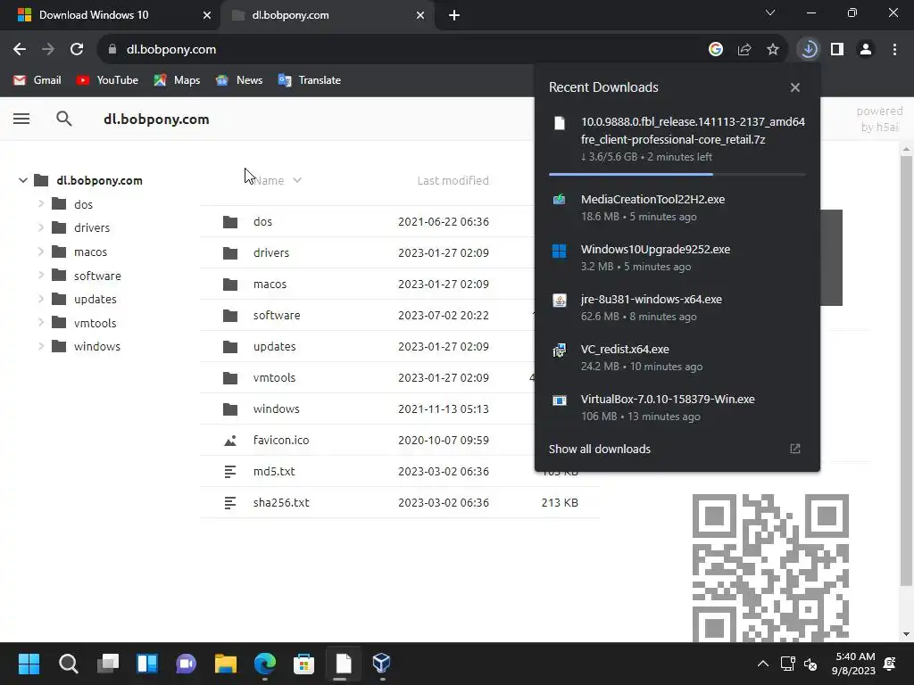Open VirtualBox from the taskbar
914x685 pixels.
[381, 664]
